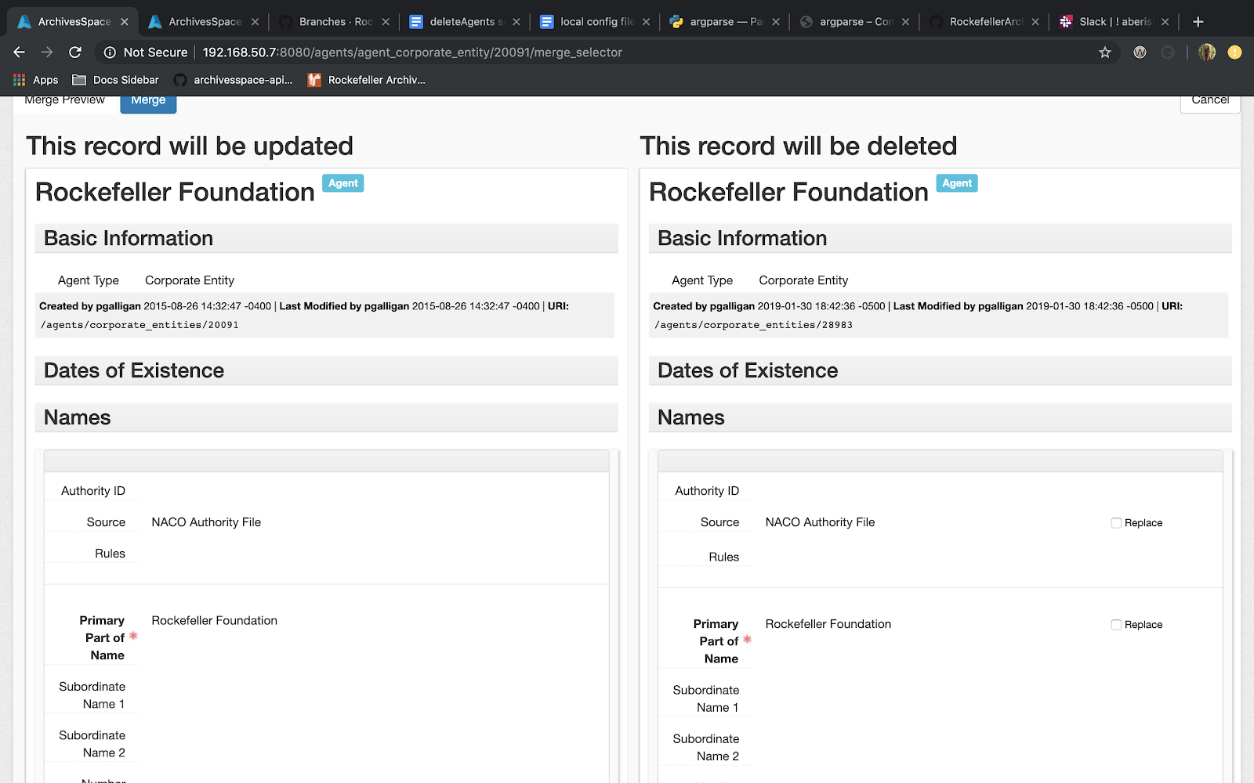
Task: Close the first ArchivesSpace tab
Action: [125, 22]
